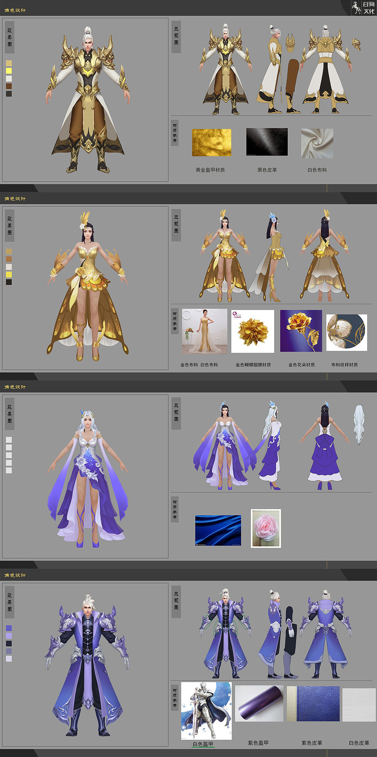Open the purple gown female character render
The width and height of the screenshot is (377, 757).
pyautogui.click(x=88, y=479)
